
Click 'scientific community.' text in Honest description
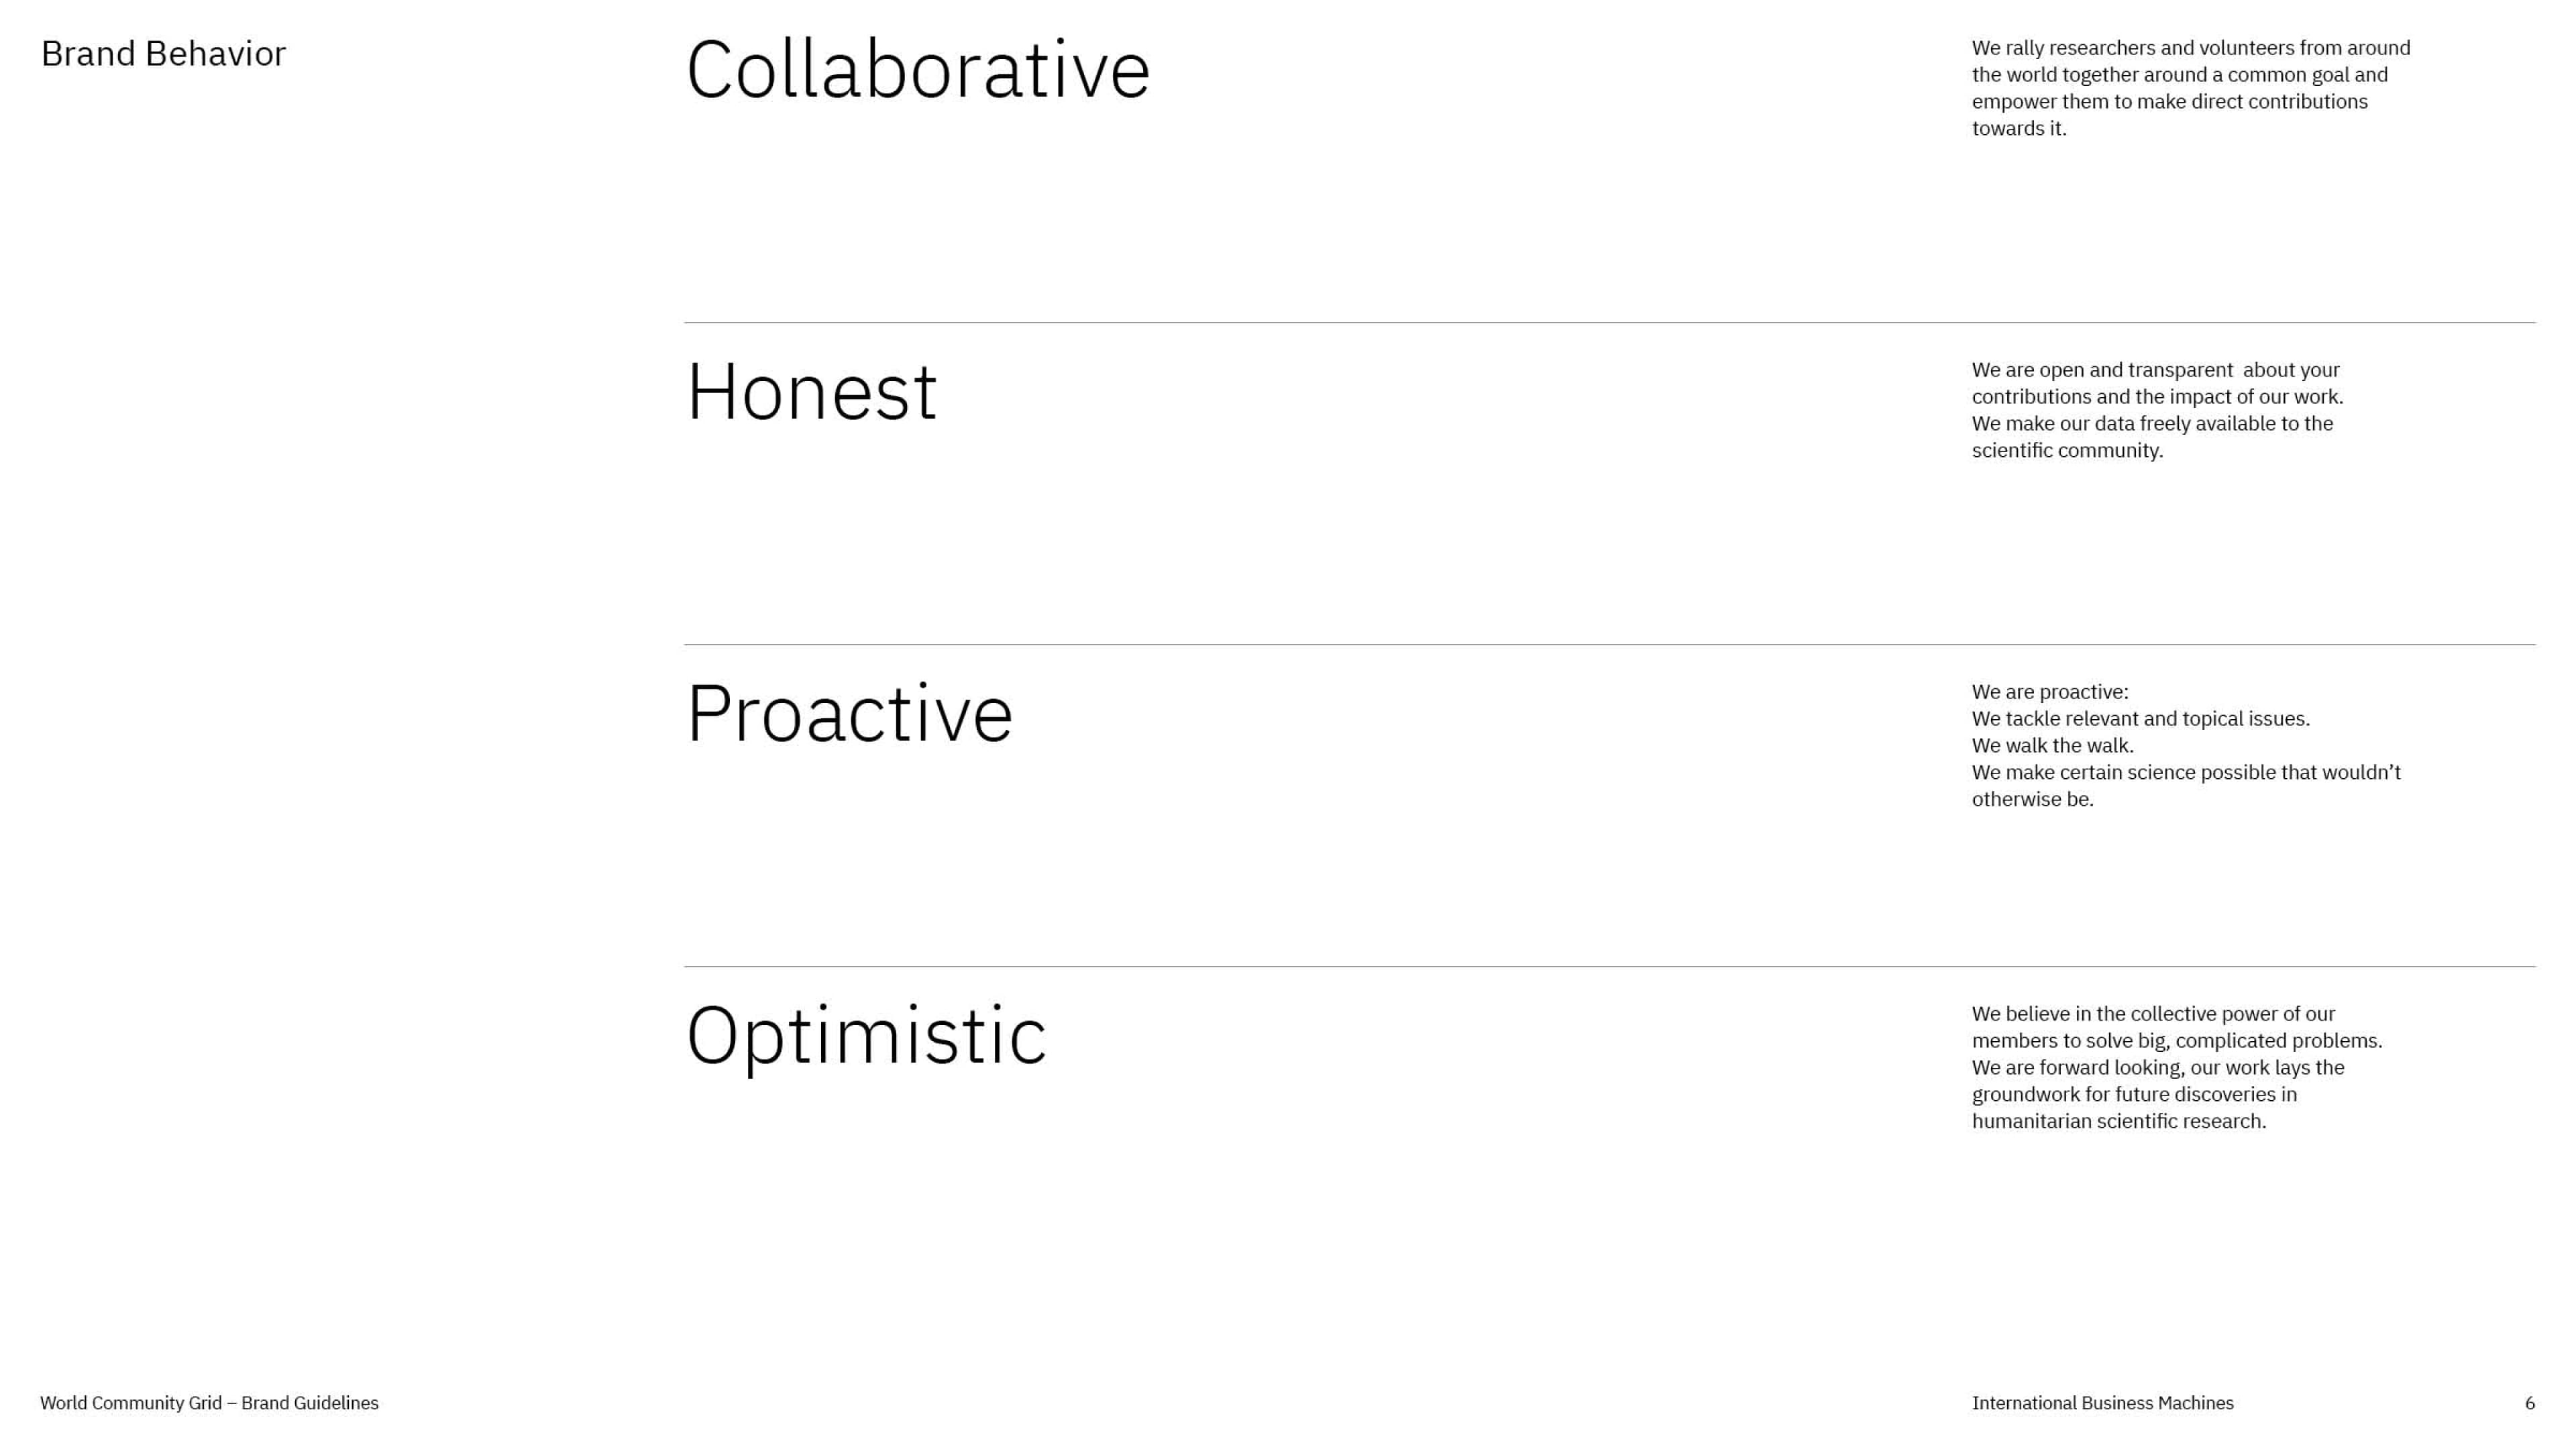[2067, 451]
